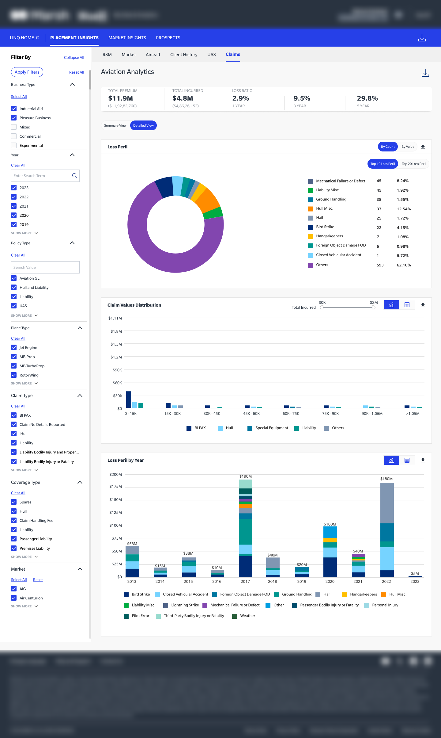Collapse the Market filter section
The height and width of the screenshot is (738, 441).
[80, 569]
